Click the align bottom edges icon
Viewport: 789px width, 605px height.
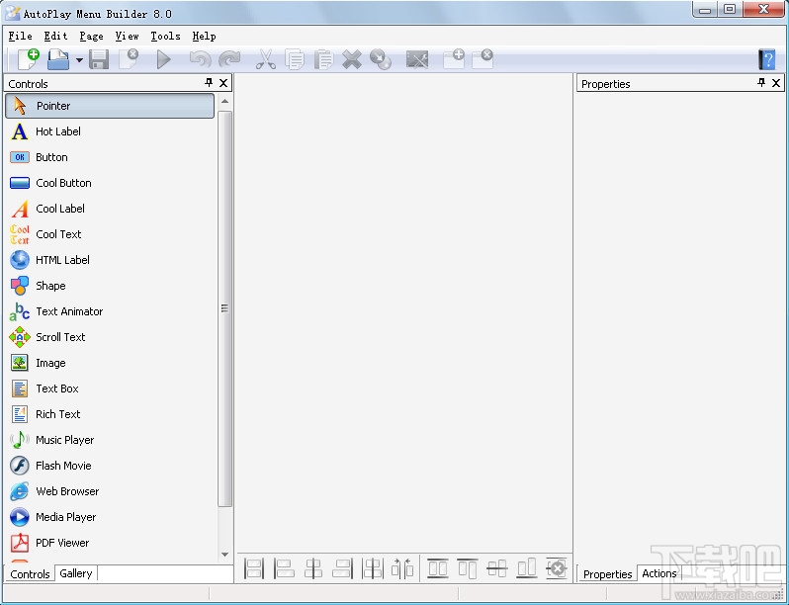tap(526, 568)
